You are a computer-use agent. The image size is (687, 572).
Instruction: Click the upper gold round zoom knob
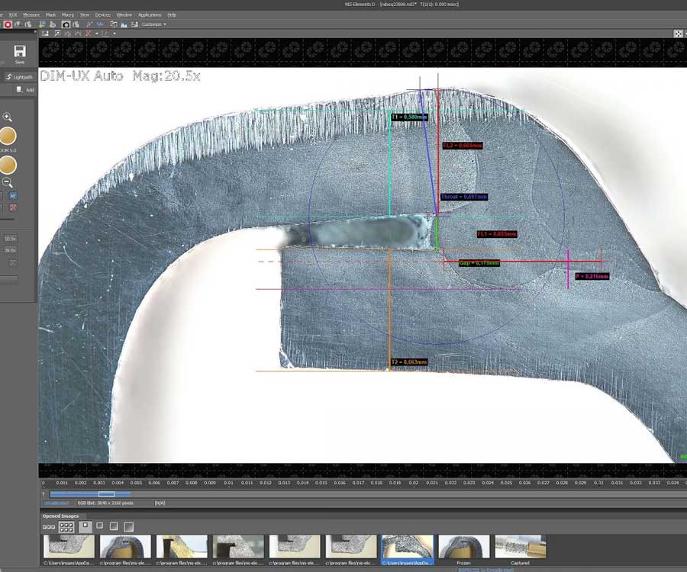coord(8,136)
